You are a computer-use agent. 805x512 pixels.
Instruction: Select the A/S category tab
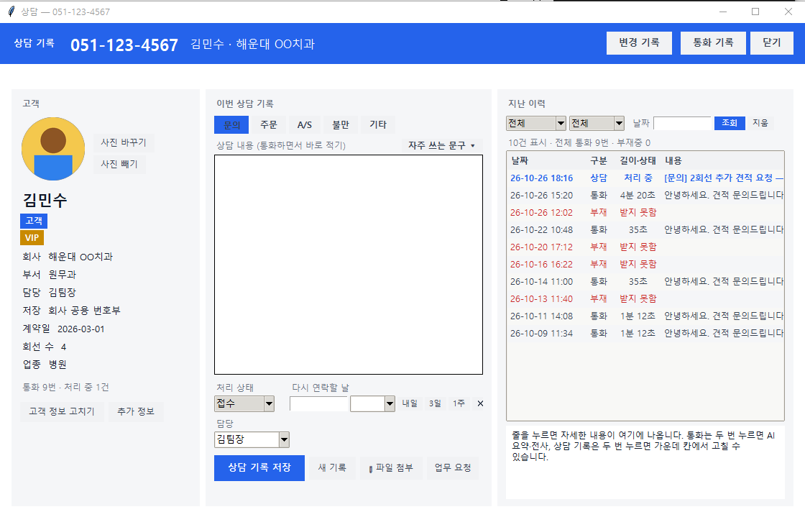(x=305, y=125)
